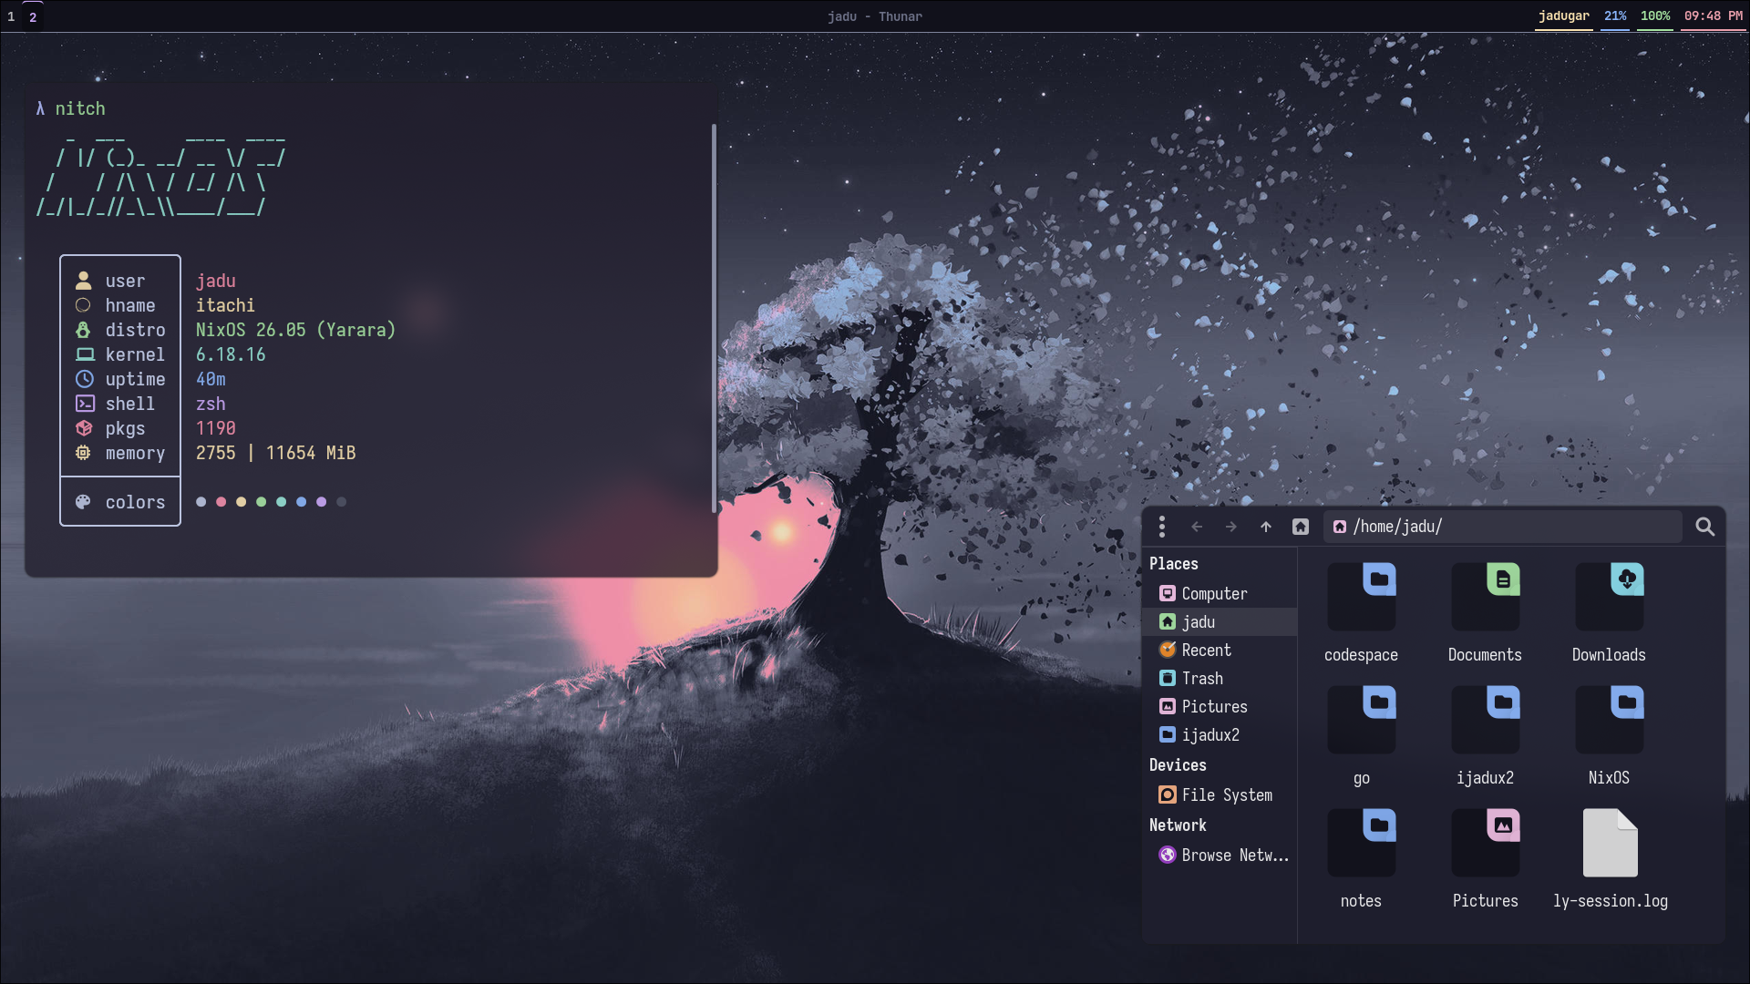Viewport: 1750px width, 984px height.
Task: Select File System under Devices
Action: (1226, 794)
